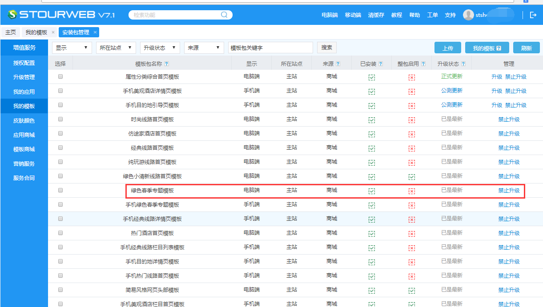Screen dimensions: 543x307
Task: Open 应用商城 in the left sidebar
Action: pos(24,135)
